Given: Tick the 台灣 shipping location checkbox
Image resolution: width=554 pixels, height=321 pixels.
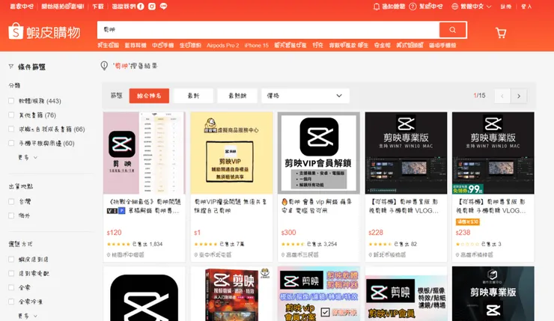Looking at the screenshot, I should (x=11, y=201).
